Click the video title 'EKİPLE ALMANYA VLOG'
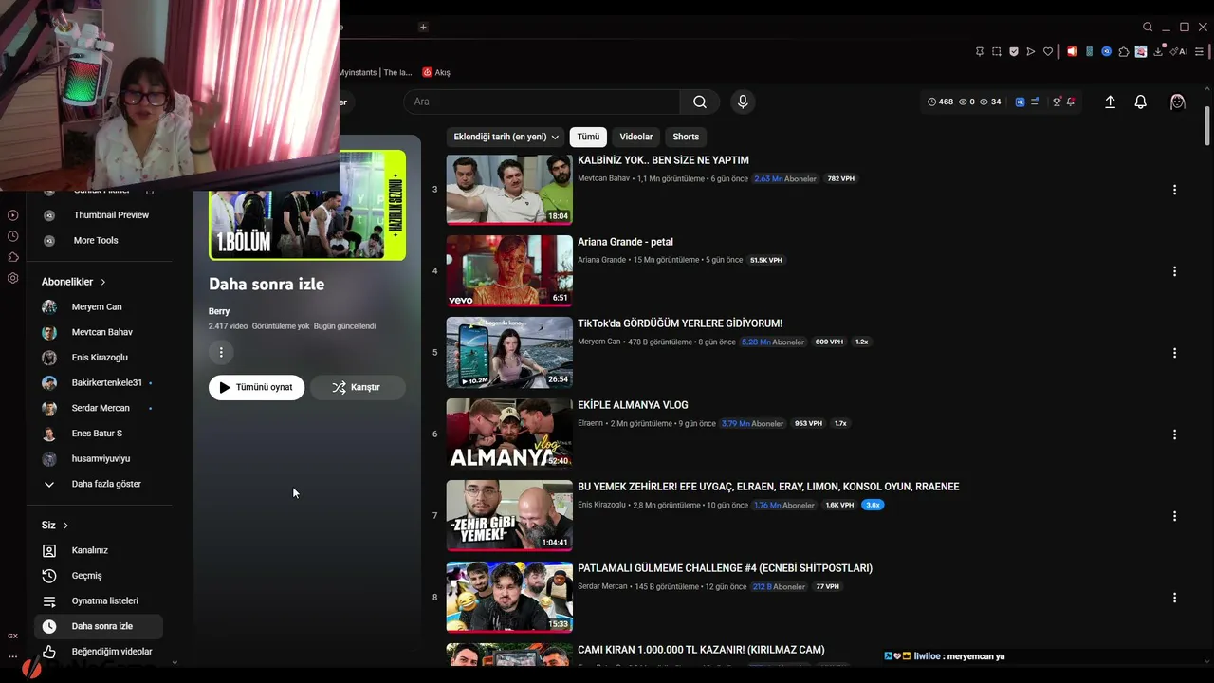This screenshot has width=1214, height=683. point(633,405)
